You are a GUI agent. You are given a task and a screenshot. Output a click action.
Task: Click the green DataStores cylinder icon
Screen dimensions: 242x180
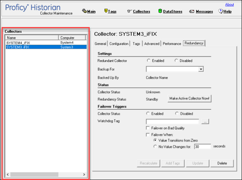pyautogui.click(x=160, y=11)
